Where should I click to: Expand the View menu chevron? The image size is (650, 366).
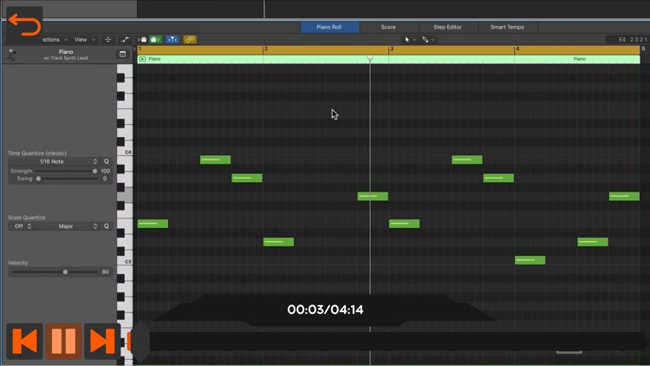click(x=94, y=40)
